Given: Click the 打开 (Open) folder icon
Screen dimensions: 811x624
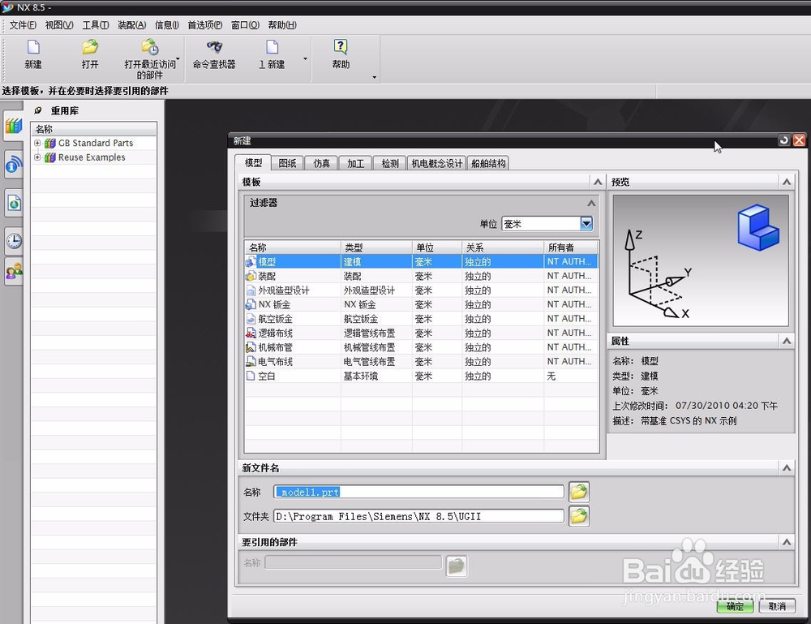Looking at the screenshot, I should pyautogui.click(x=90, y=47).
